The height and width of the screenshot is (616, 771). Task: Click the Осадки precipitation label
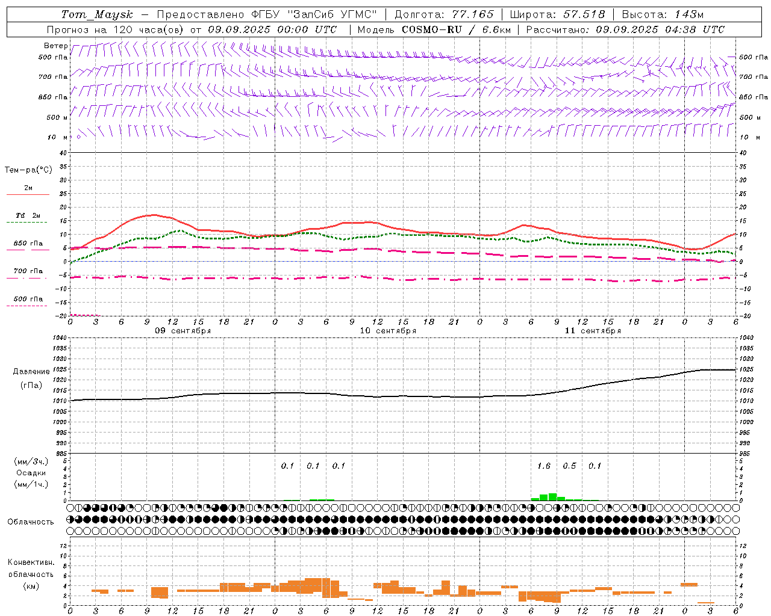[31, 473]
